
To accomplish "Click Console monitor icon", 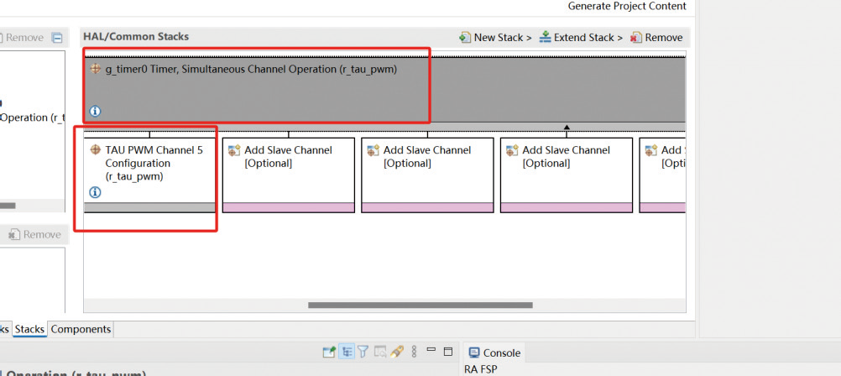I will (x=474, y=352).
